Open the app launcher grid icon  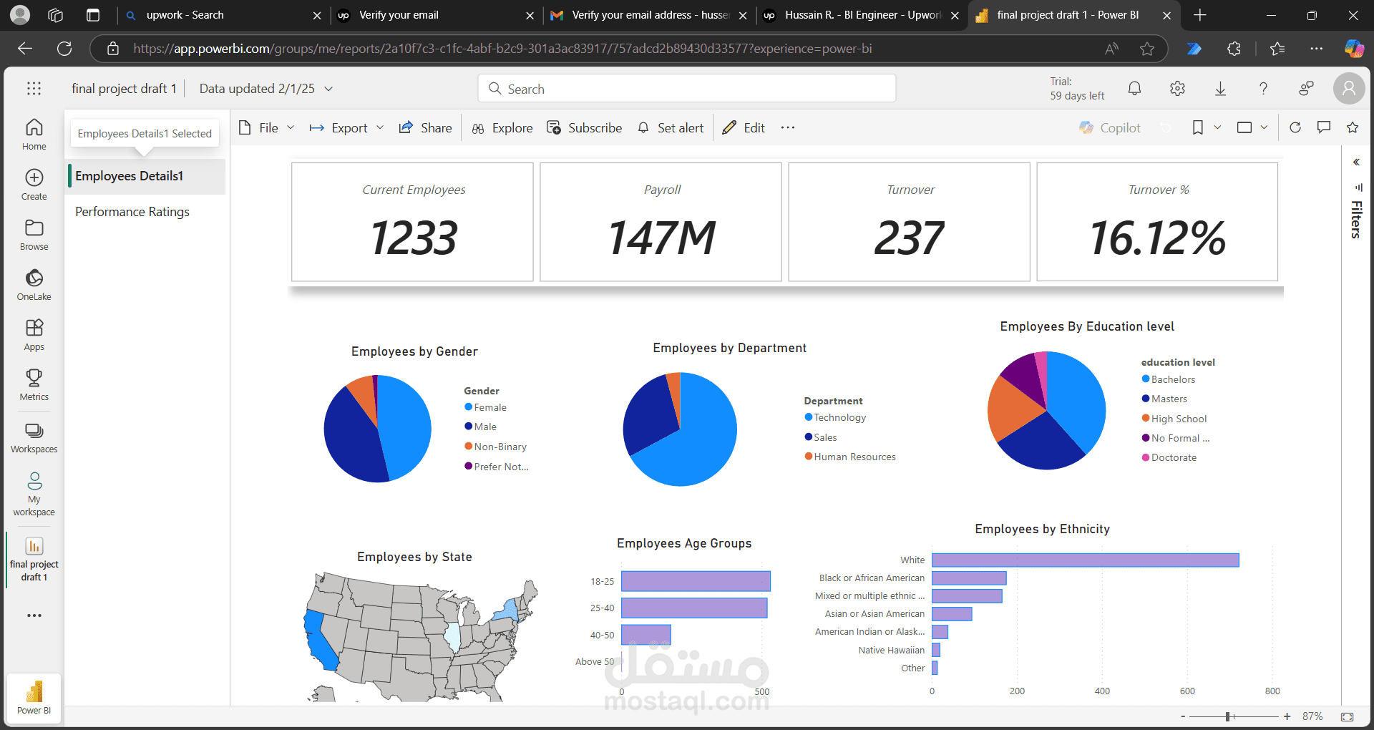tap(34, 89)
